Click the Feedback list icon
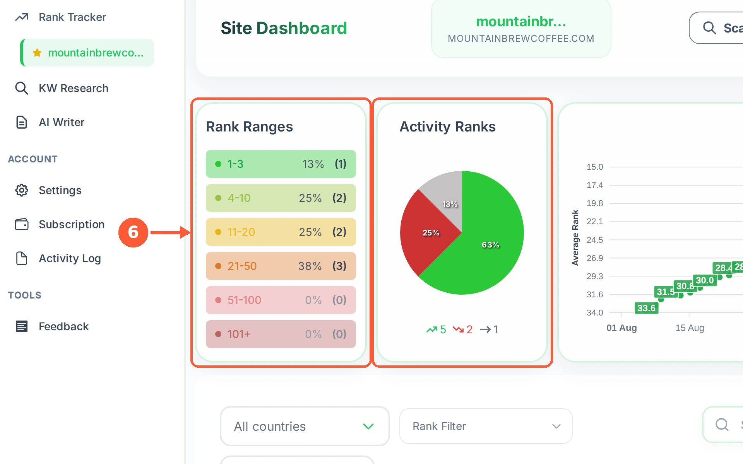 22,326
